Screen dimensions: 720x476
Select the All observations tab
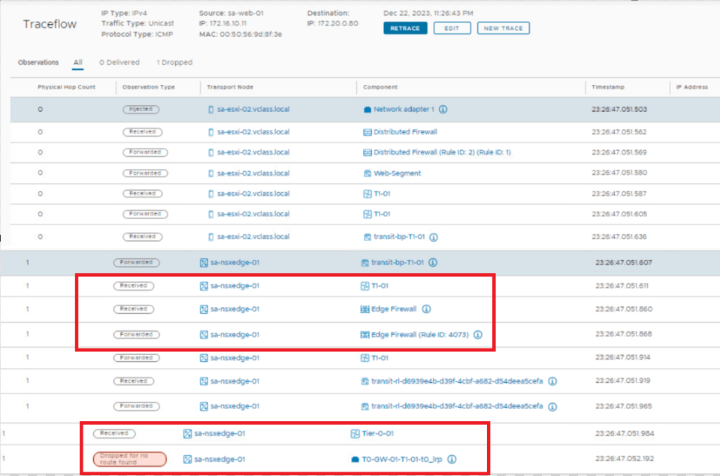pos(77,62)
